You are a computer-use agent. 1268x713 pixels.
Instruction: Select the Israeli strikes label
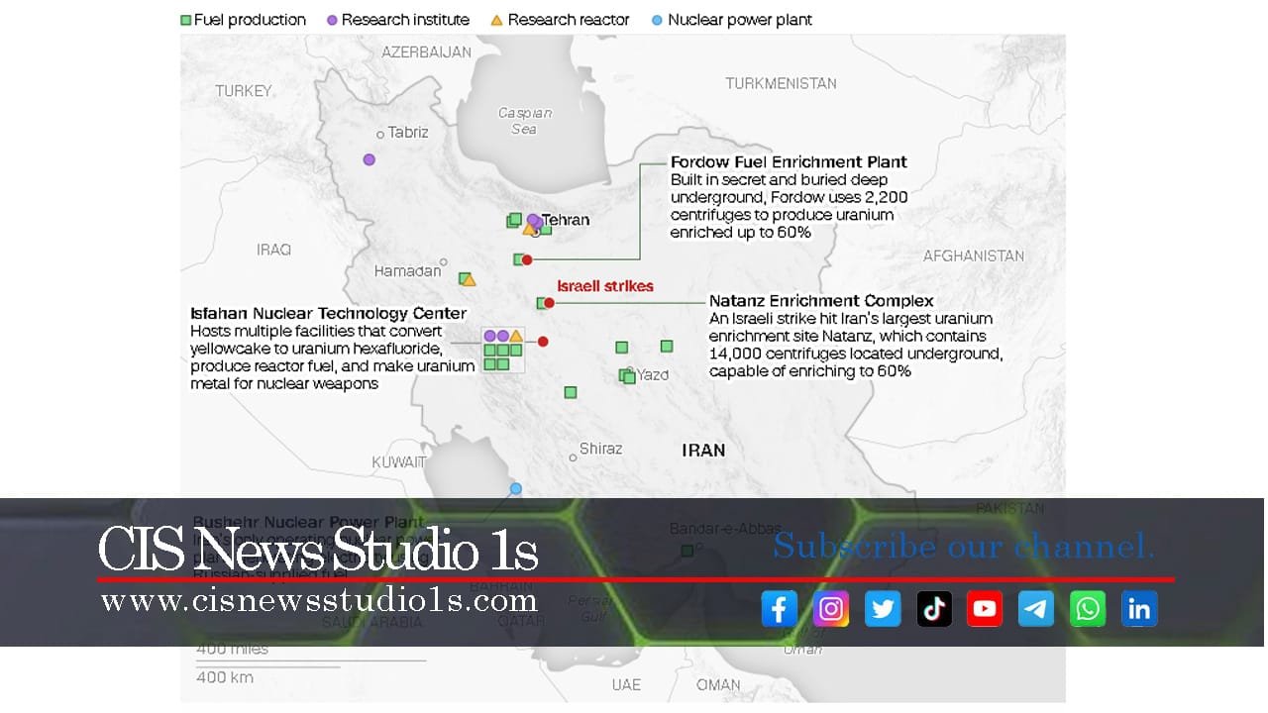click(604, 285)
